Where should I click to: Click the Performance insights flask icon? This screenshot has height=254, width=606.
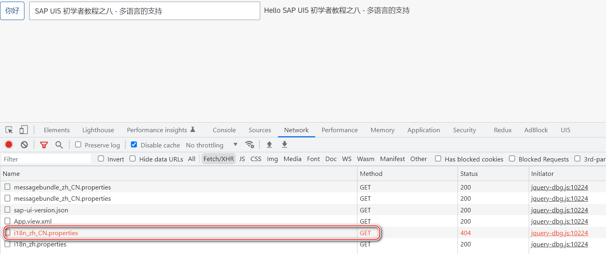pyautogui.click(x=193, y=129)
